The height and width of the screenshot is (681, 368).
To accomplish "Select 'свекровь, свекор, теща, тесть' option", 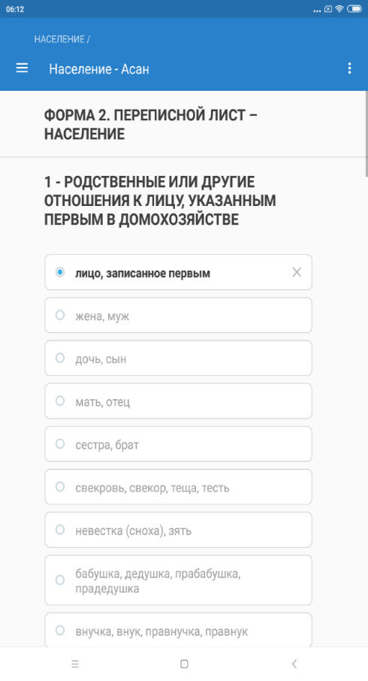I will [x=178, y=487].
